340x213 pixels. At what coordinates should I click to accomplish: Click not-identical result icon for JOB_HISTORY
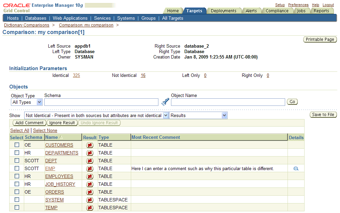click(90, 184)
